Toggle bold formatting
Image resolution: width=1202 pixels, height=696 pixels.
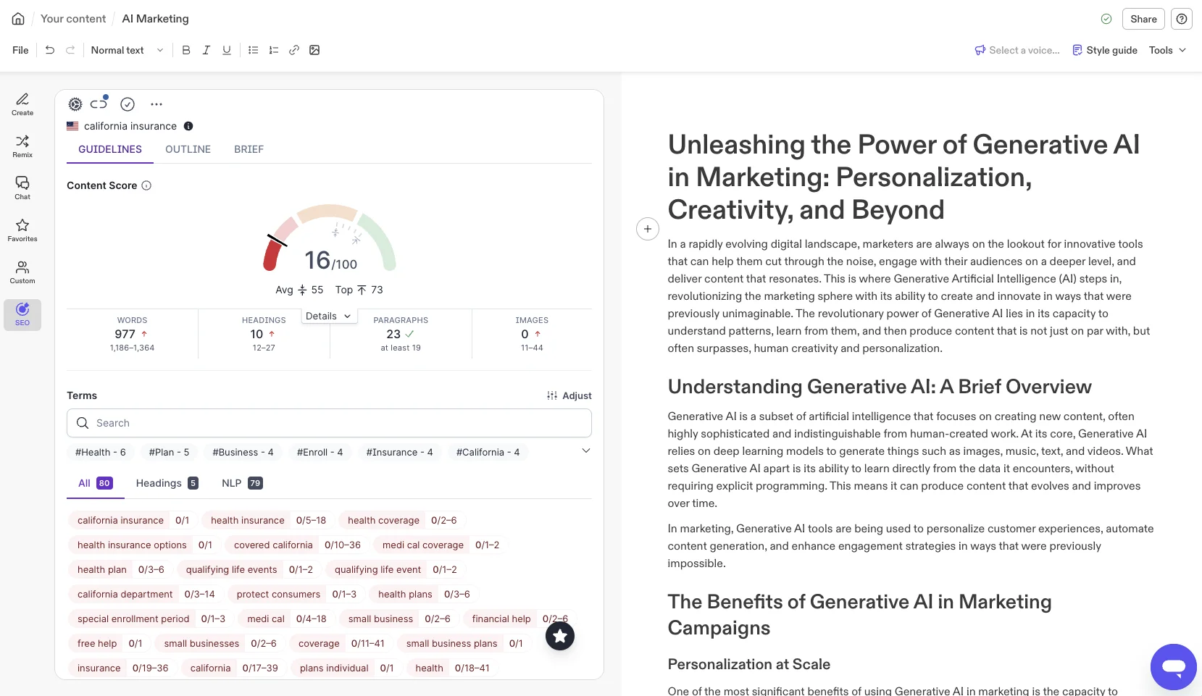[185, 50]
